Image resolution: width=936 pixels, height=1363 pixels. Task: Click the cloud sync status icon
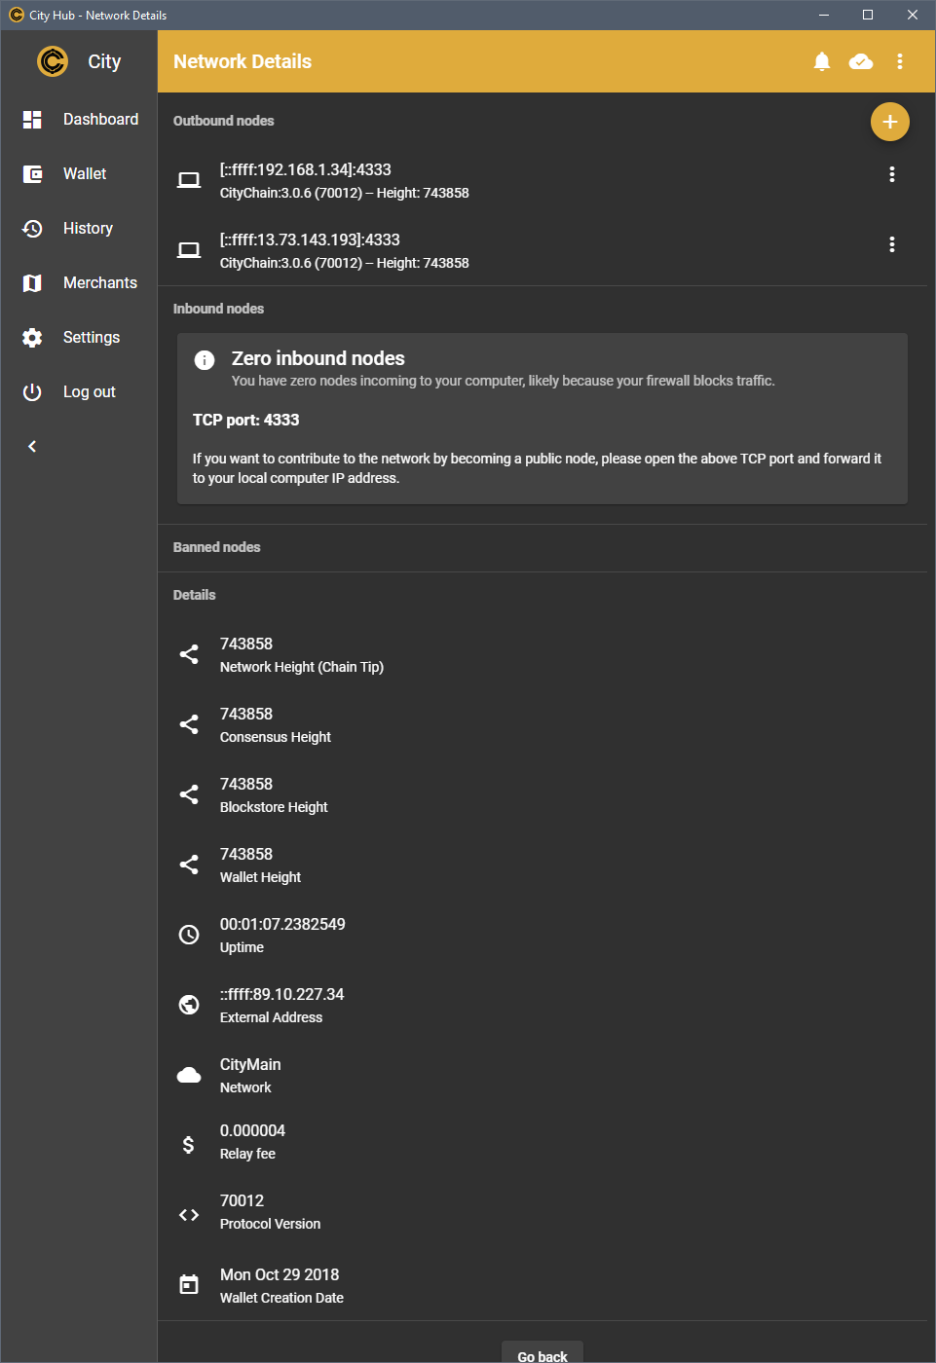coord(861,61)
